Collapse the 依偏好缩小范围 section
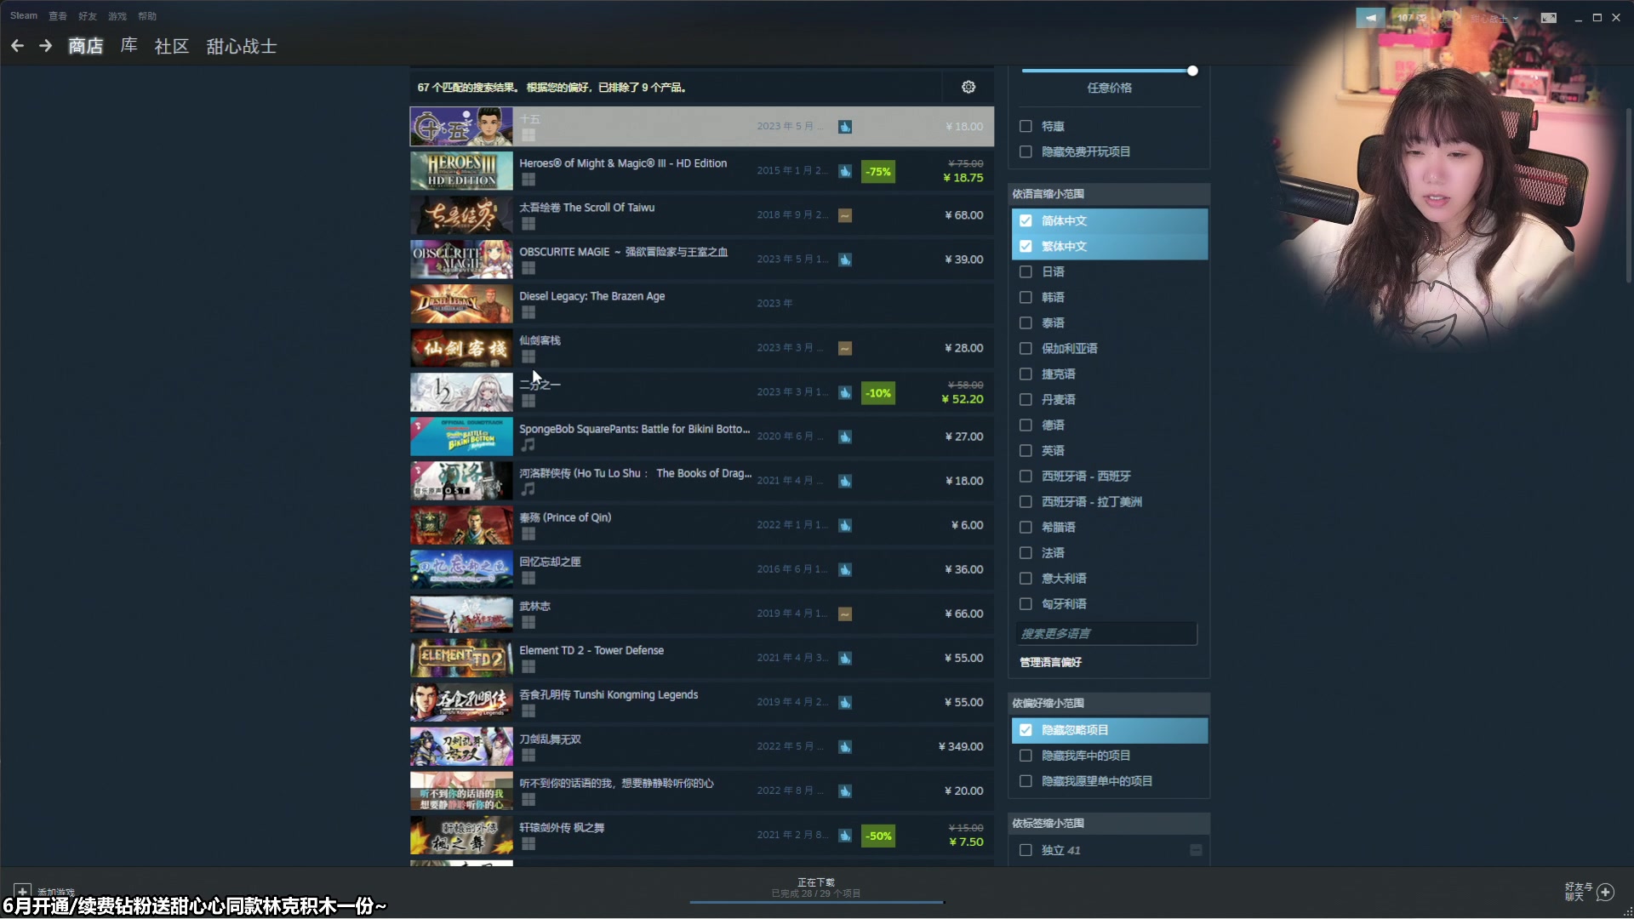1634x919 pixels. 1109,703
